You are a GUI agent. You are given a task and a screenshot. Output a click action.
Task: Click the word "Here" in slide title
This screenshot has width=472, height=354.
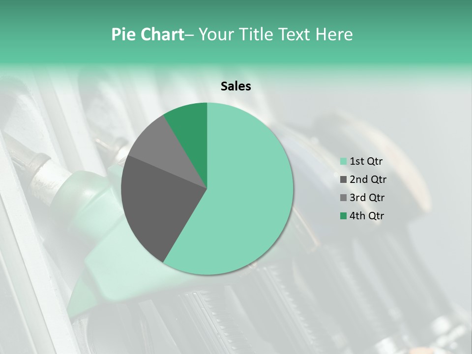pos(334,34)
